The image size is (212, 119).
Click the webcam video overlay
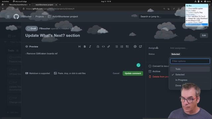click(x=190, y=101)
